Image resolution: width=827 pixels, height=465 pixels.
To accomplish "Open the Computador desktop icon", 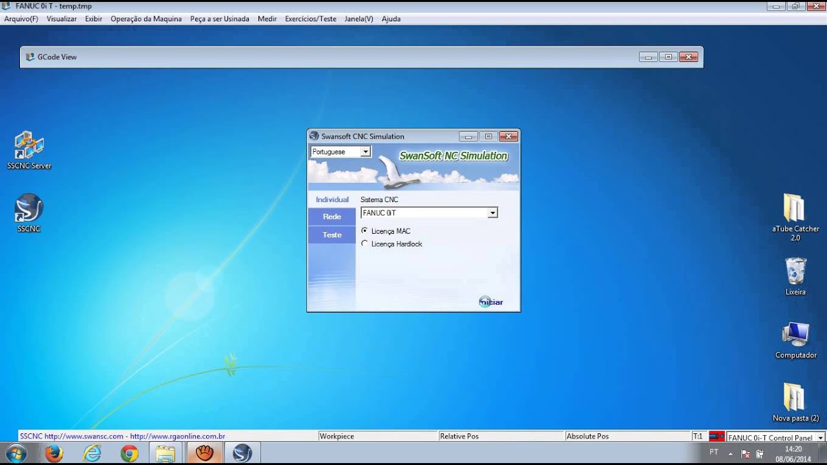I will (795, 340).
